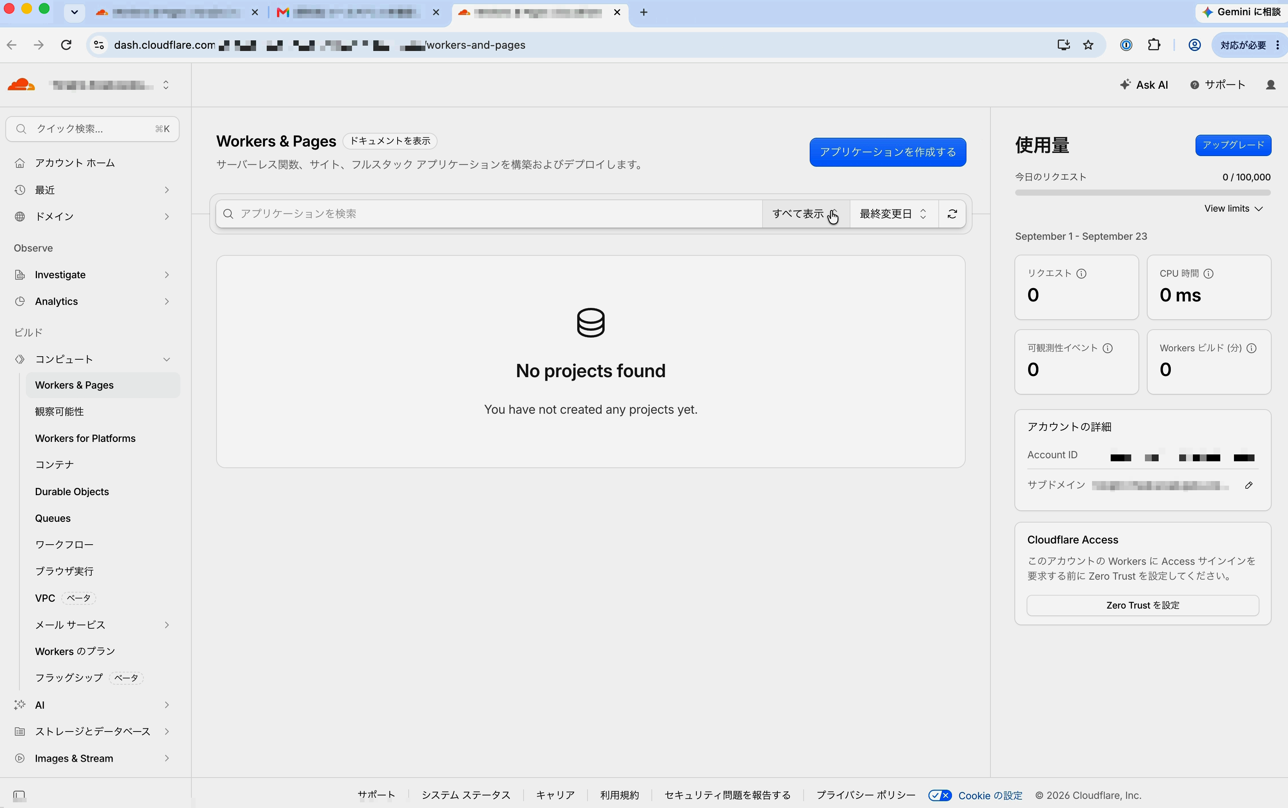Viewport: 1288px width, 808px height.
Task: Reload the page with the browser refresh icon
Action: (66, 45)
